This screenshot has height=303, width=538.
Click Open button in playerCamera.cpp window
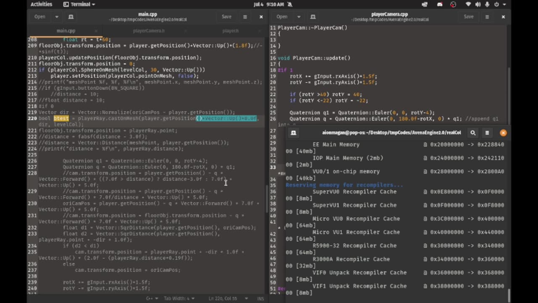[282, 17]
